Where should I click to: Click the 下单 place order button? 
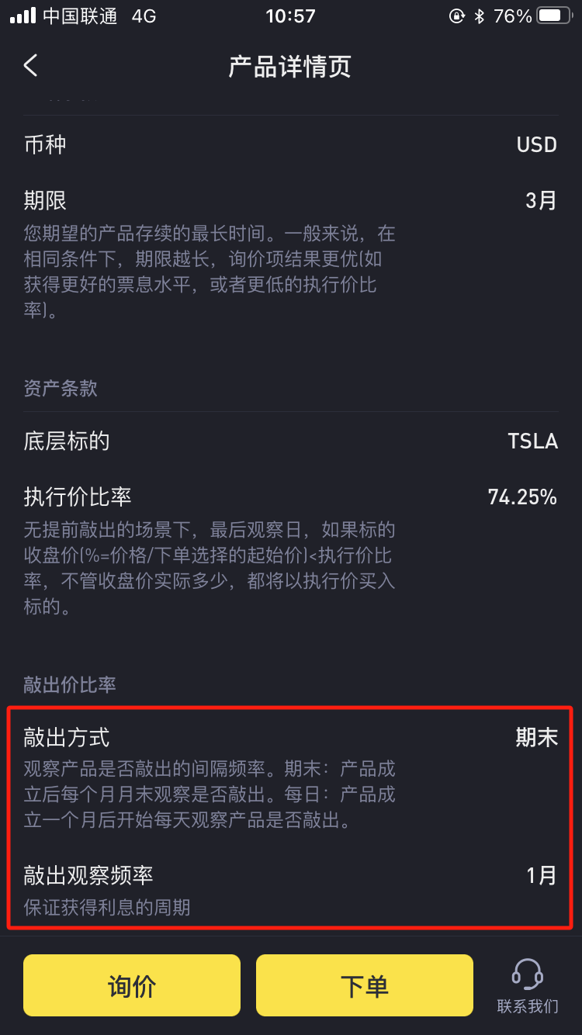point(365,985)
